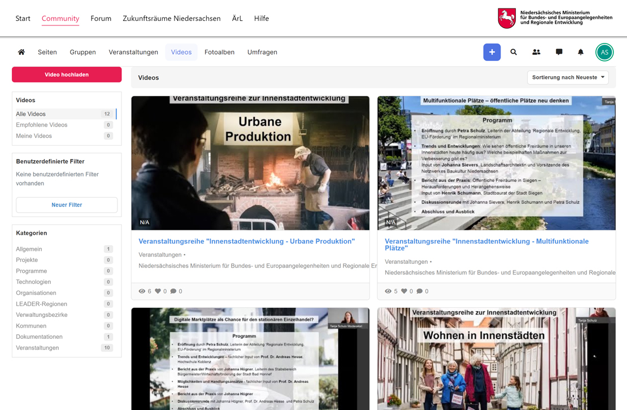Screen dimensions: 627x410
Task: Click comment icon under Multifunktionale Plätze video
Action: point(419,291)
